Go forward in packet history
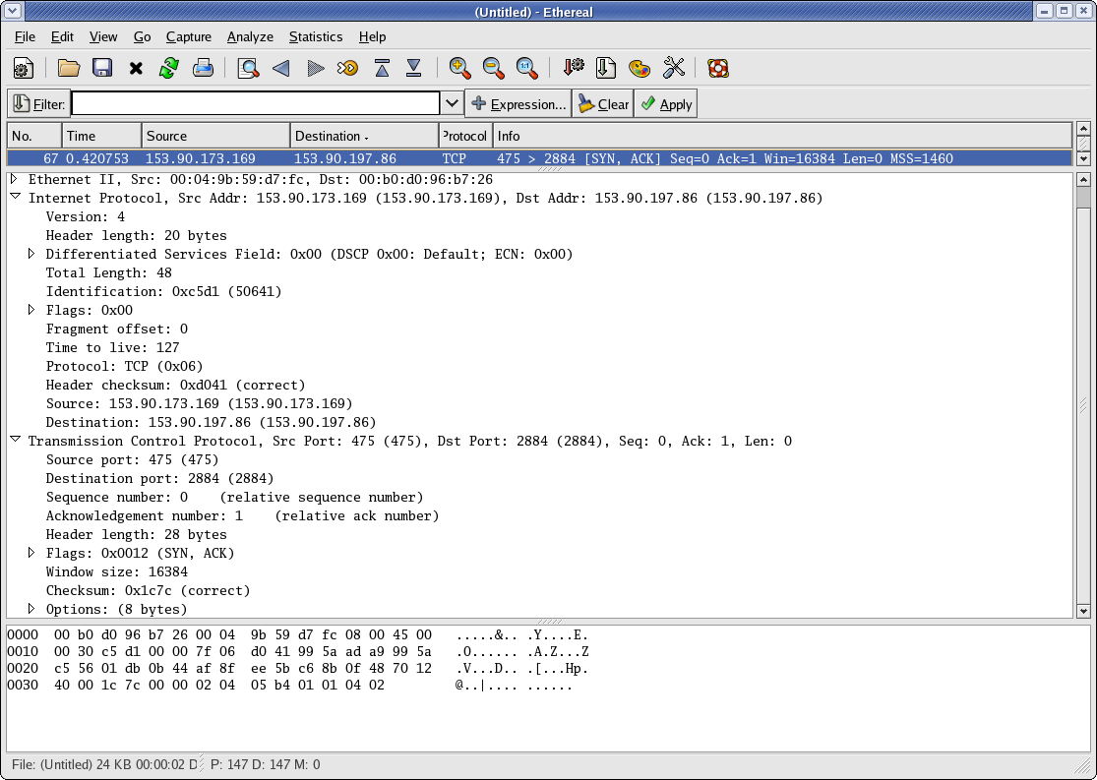Screen dimensions: 1097x780 click(x=315, y=68)
